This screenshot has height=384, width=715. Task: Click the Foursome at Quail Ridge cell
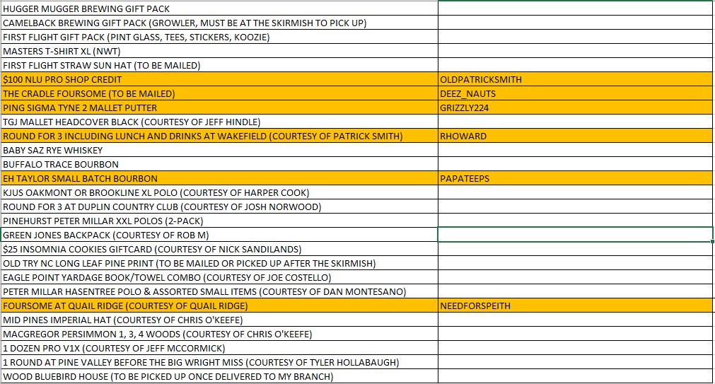tap(219, 306)
